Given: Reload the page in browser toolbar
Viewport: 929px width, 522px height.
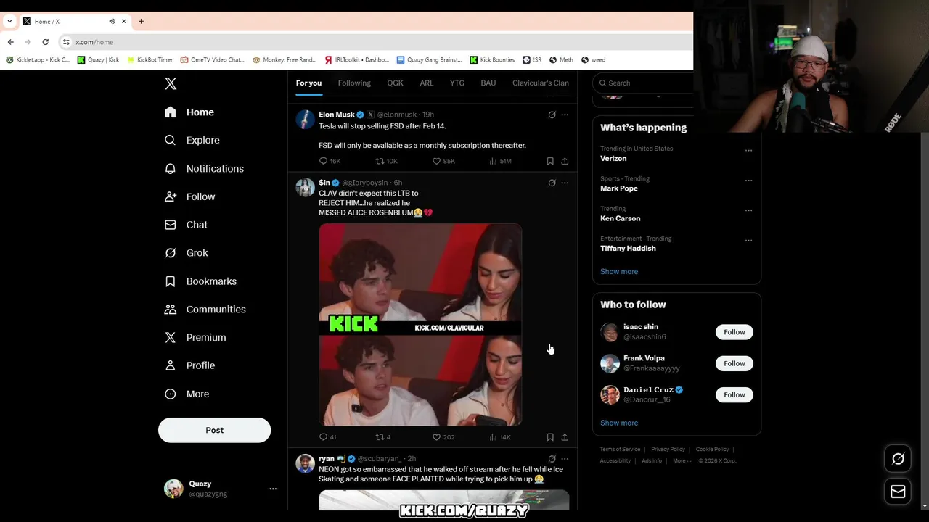Looking at the screenshot, I should pyautogui.click(x=45, y=42).
